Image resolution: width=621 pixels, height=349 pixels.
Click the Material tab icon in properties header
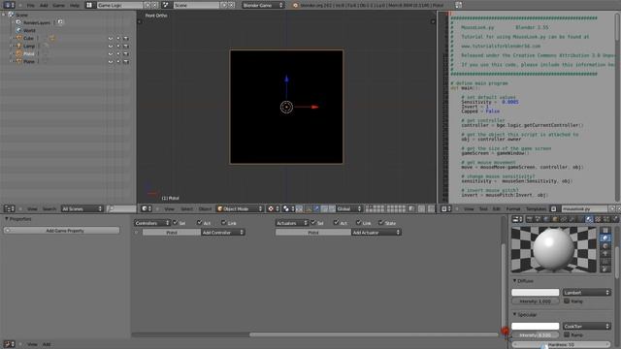point(589,219)
